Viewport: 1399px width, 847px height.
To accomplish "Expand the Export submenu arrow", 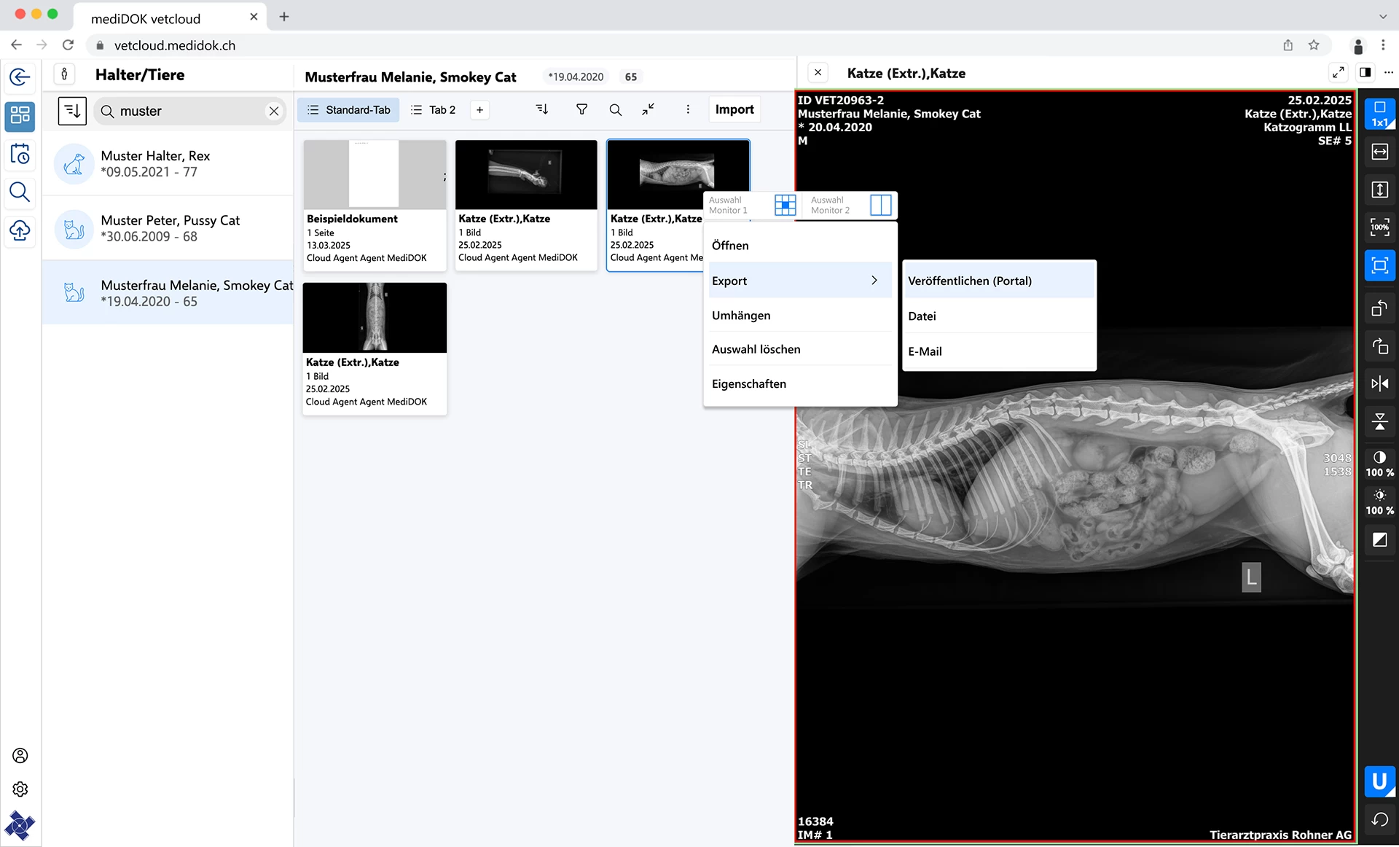I will click(874, 281).
